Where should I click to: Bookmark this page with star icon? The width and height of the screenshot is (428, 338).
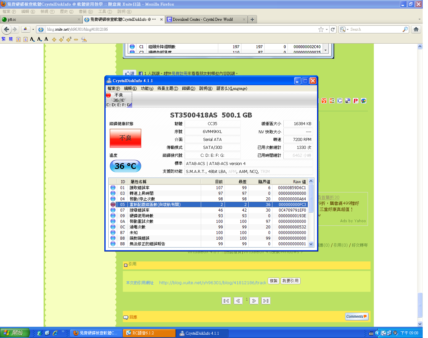[321, 29]
